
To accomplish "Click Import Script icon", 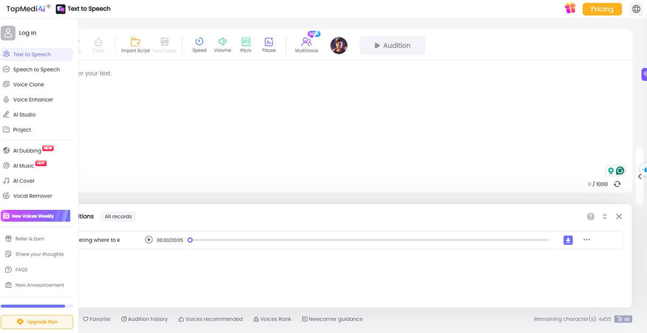I will point(135,42).
